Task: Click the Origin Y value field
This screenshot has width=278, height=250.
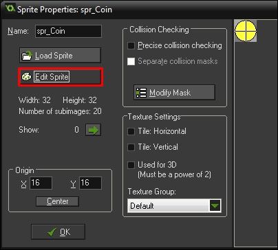Action: point(90,183)
